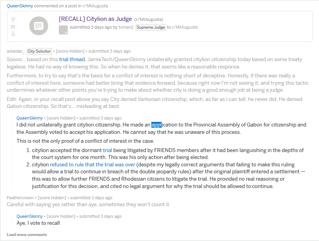Click the City Solicitor flair

[39, 51]
